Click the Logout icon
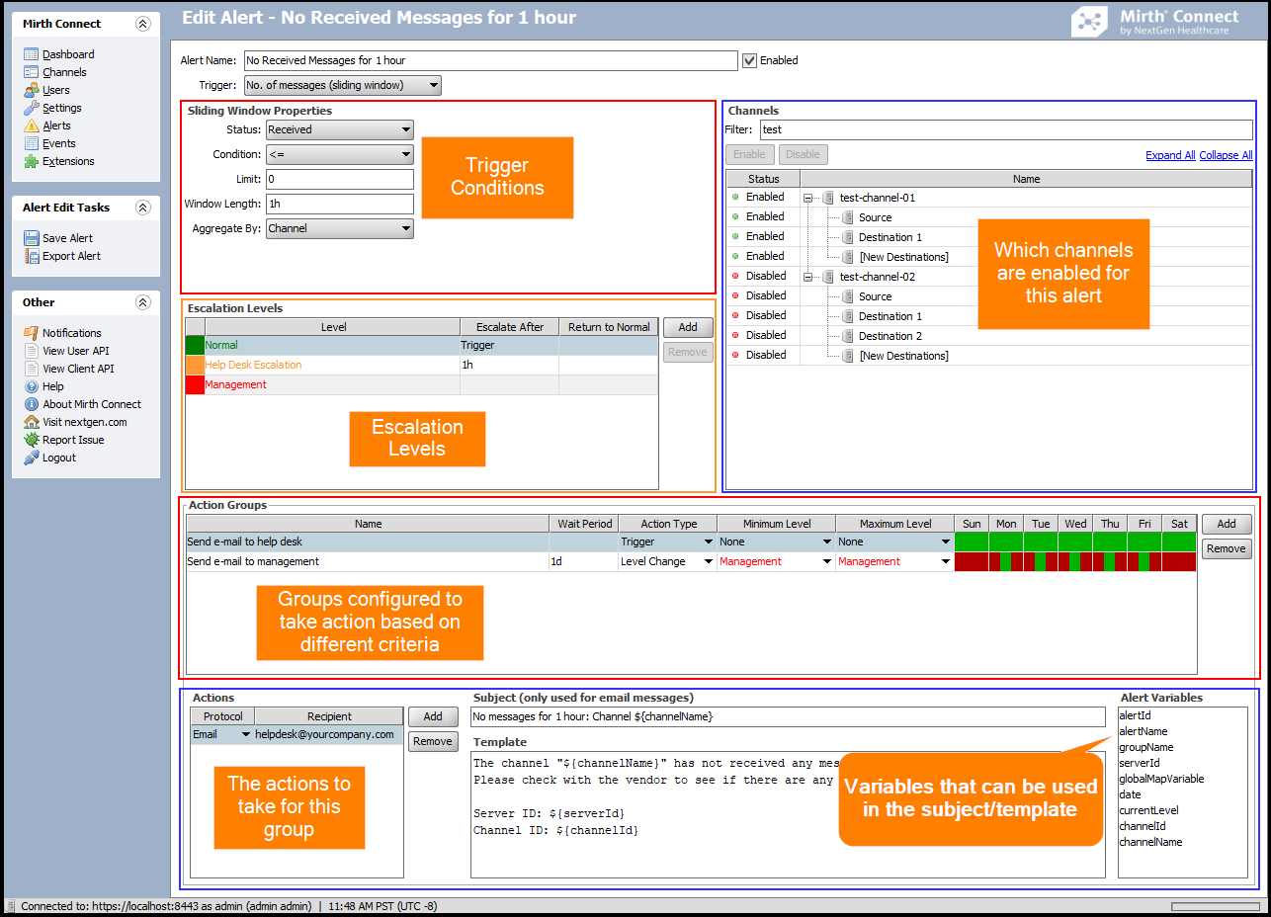1271x917 pixels. point(31,458)
